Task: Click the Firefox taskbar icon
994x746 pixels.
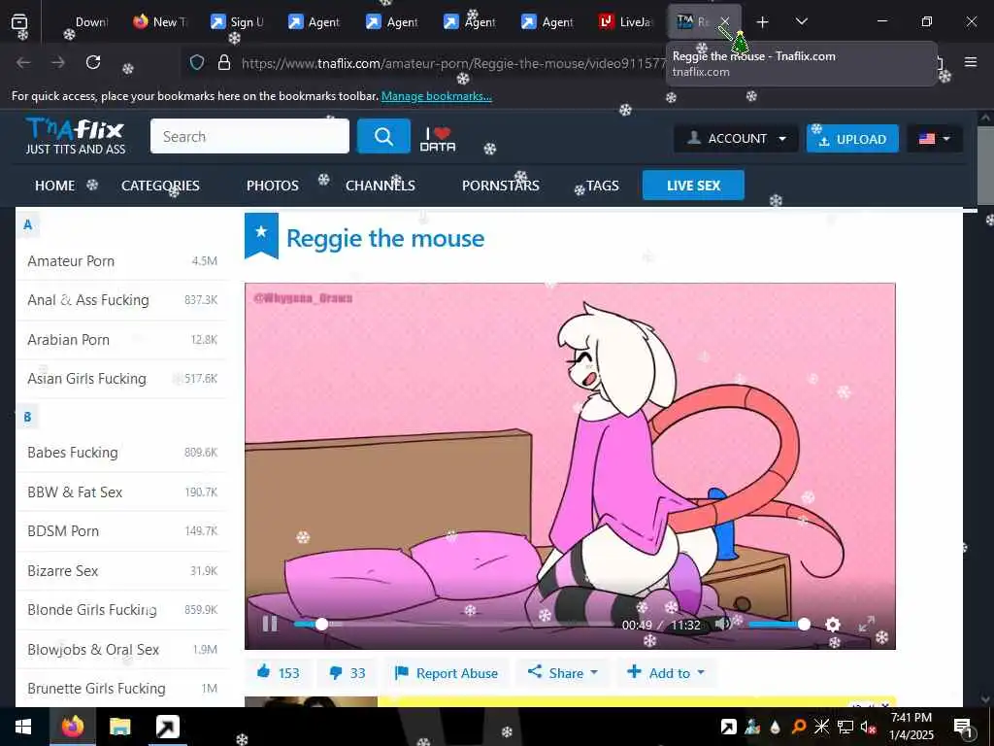Action: tap(72, 727)
